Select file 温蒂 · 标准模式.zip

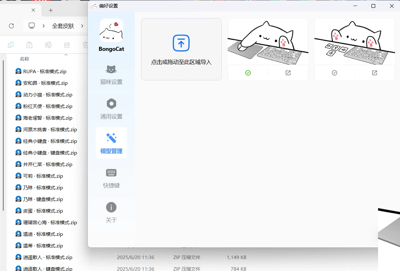pyautogui.click(x=43, y=246)
